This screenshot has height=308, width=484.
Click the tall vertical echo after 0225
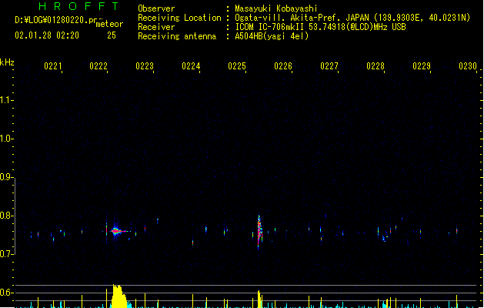[259, 232]
